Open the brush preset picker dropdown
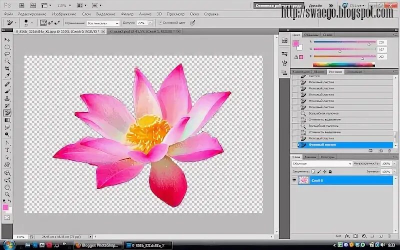The height and width of the screenshot is (250, 400). [31, 23]
